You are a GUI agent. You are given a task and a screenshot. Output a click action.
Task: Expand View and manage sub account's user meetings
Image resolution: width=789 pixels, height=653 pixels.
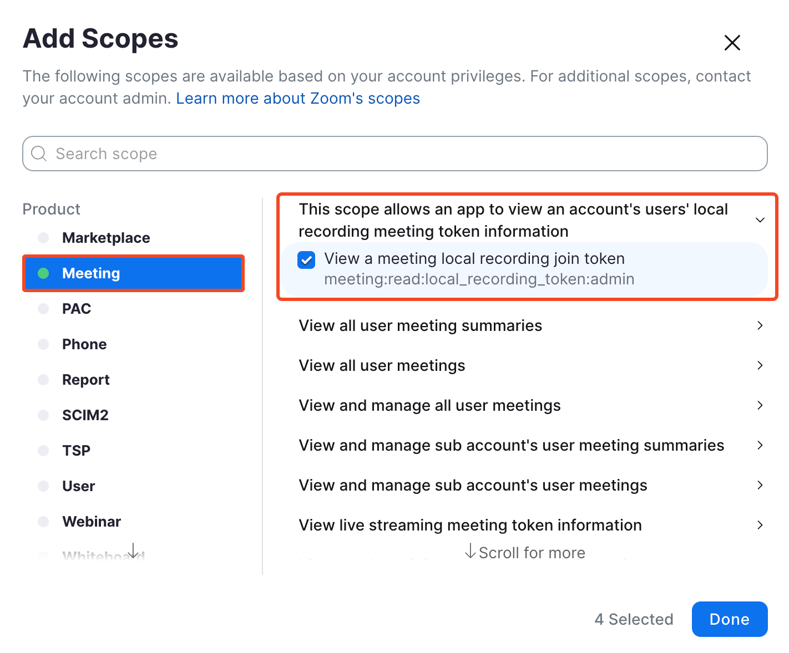[x=760, y=485]
